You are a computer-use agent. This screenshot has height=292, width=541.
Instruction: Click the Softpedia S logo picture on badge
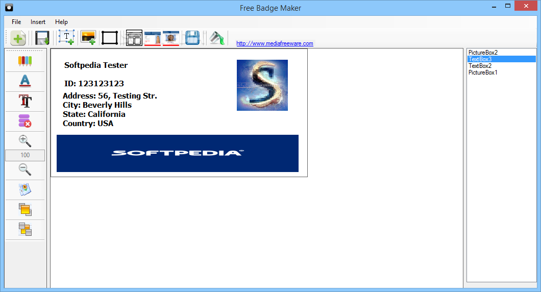pyautogui.click(x=262, y=85)
